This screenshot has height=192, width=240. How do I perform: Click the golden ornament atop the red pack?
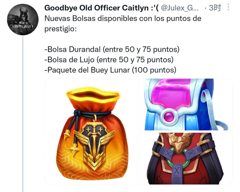point(180,142)
